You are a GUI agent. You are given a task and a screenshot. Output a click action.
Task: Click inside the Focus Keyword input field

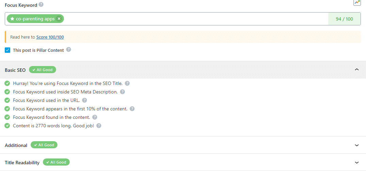pyautogui.click(x=194, y=19)
